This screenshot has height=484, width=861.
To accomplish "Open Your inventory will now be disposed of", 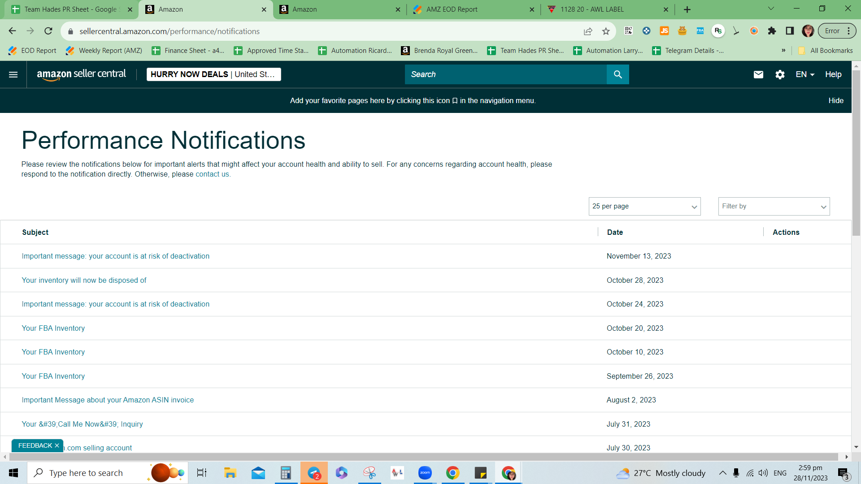I will click(x=84, y=280).
